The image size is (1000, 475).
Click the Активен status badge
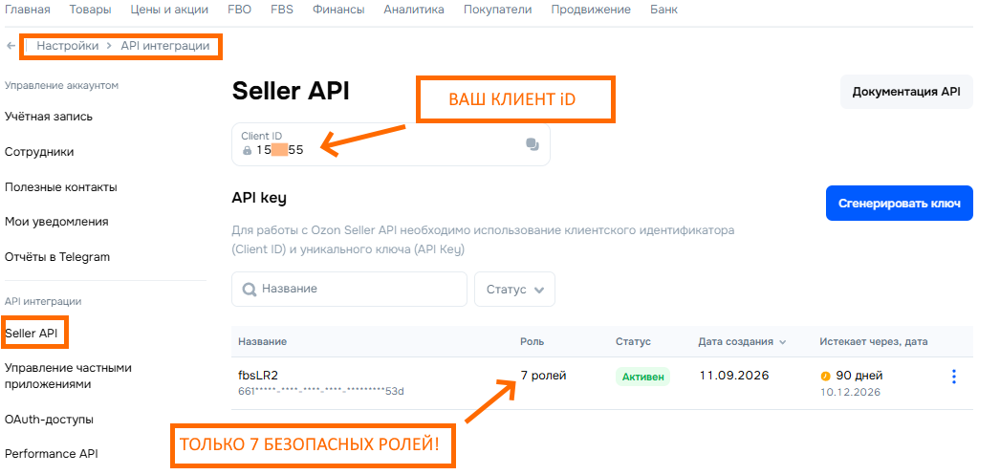[x=642, y=377]
